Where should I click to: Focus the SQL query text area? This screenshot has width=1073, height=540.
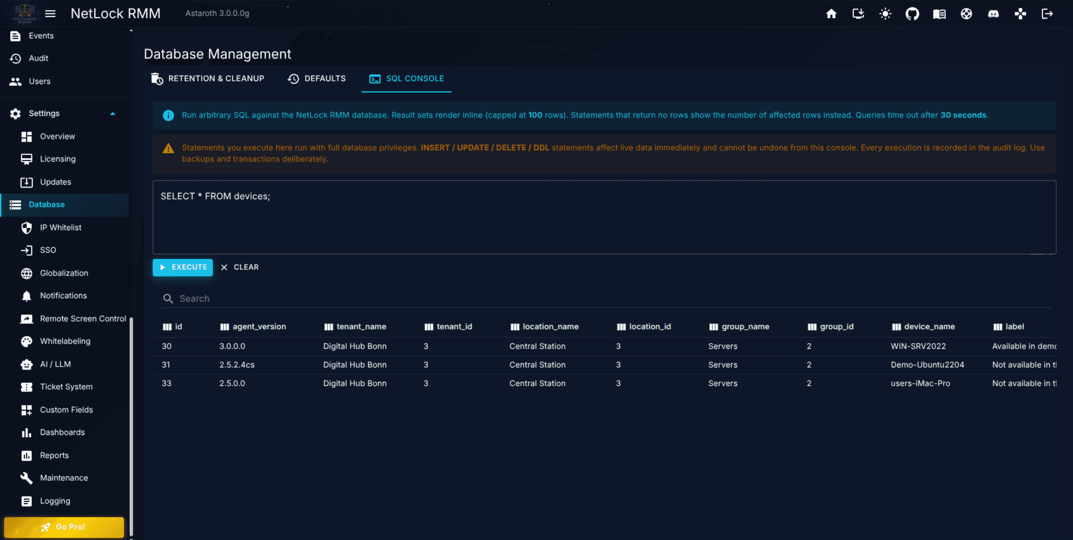[x=604, y=217]
